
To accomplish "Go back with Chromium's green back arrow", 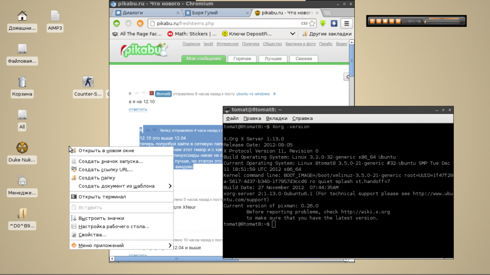I will click(117, 23).
